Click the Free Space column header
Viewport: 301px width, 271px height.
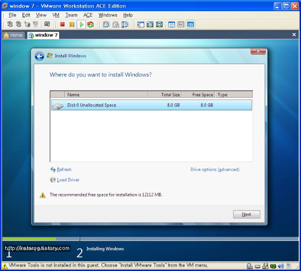tap(198, 95)
